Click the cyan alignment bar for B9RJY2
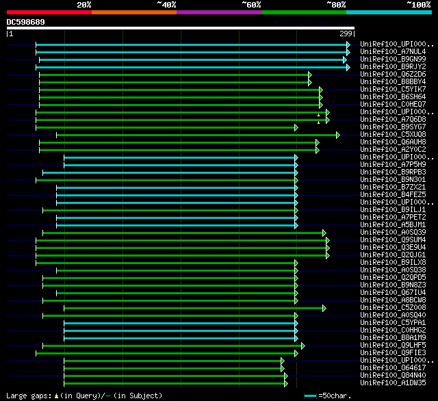438x401 pixels. coord(192,67)
